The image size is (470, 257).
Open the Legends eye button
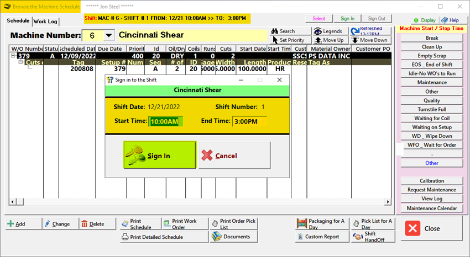pos(330,31)
